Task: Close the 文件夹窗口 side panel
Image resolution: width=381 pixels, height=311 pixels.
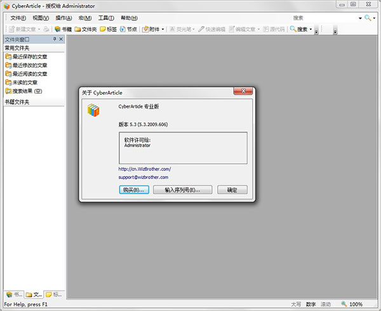Action: [x=61, y=39]
